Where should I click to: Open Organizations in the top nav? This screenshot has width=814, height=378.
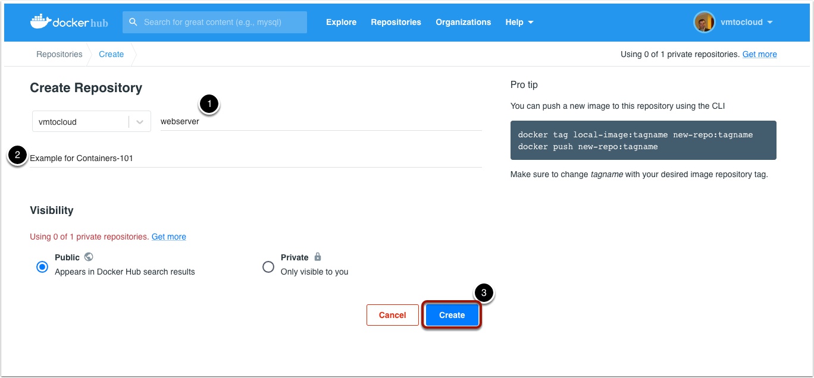(x=464, y=22)
